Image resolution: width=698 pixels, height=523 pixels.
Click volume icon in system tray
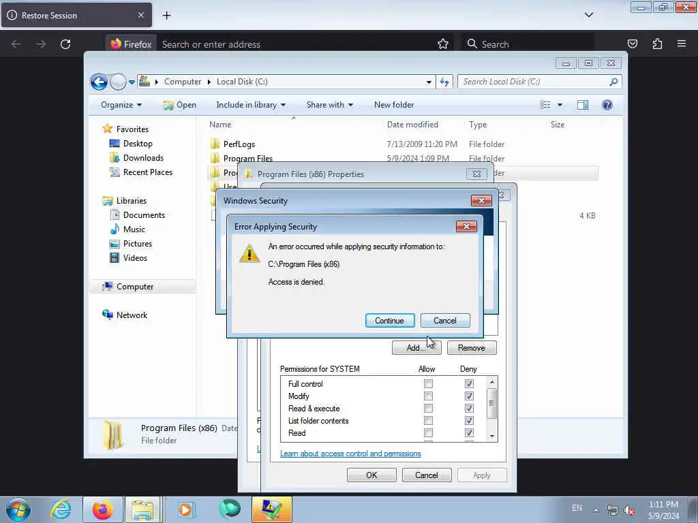tap(629, 510)
